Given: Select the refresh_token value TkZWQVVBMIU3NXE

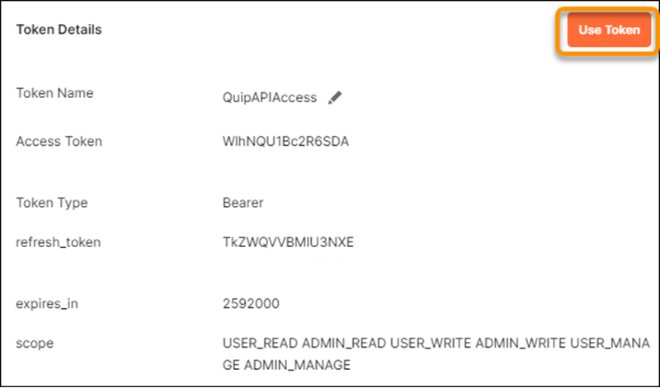Looking at the screenshot, I should pos(288,242).
